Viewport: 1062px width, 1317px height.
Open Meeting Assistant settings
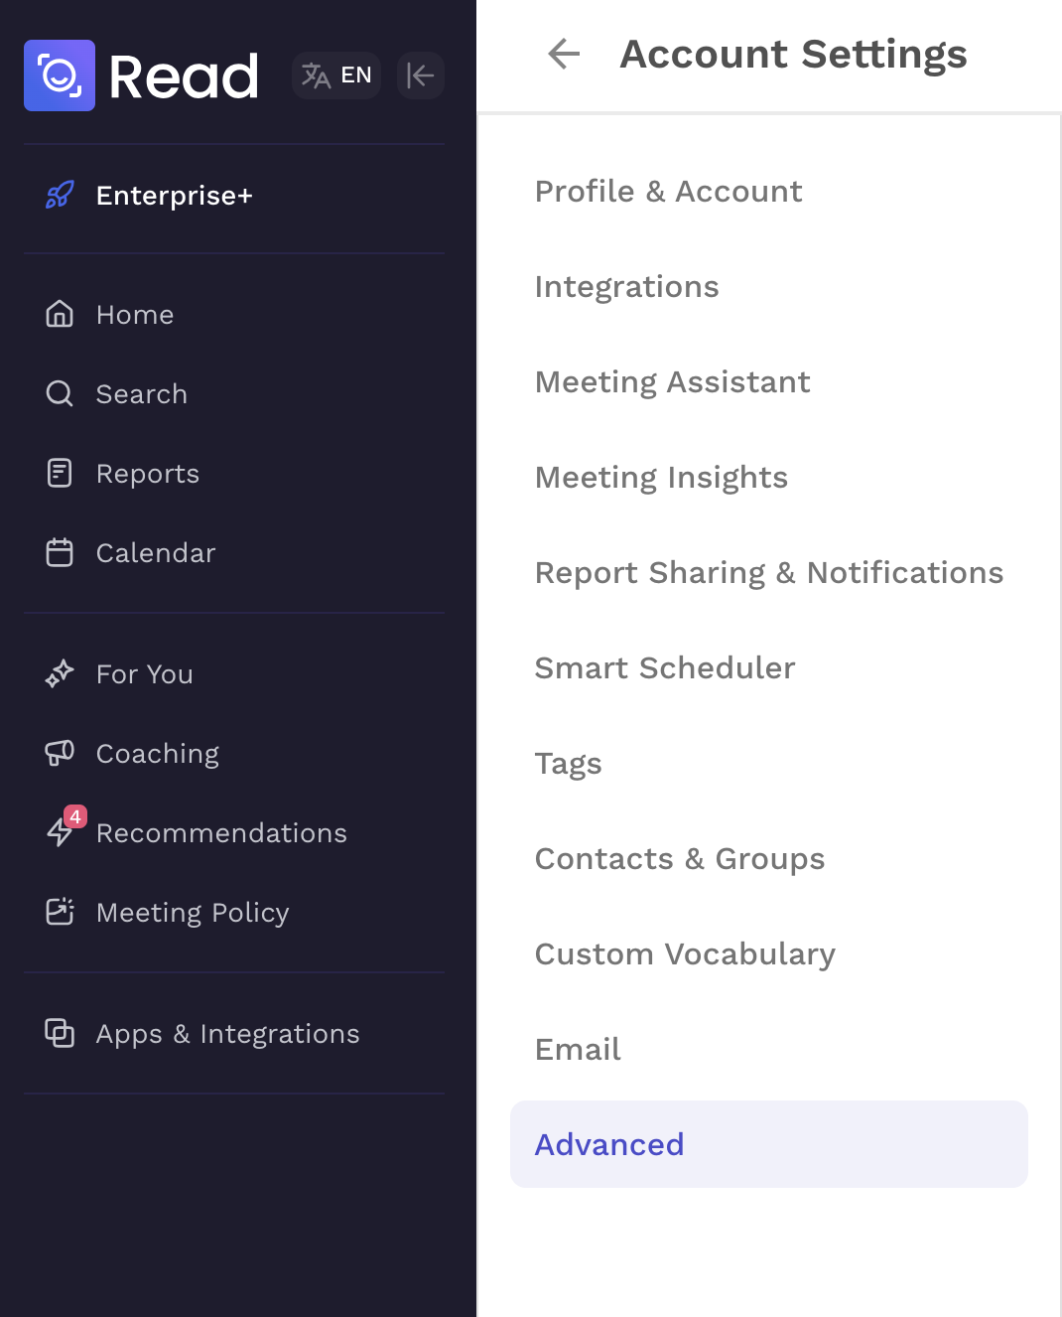[x=672, y=382]
